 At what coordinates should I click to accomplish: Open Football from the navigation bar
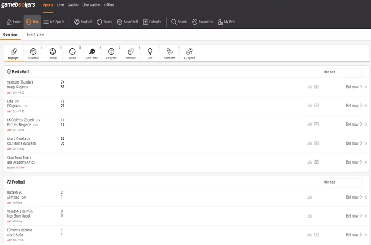83,22
